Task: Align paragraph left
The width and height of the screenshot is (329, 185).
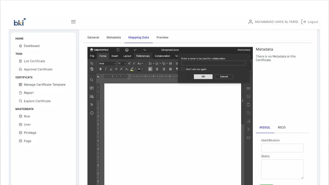Action: tap(150, 69)
